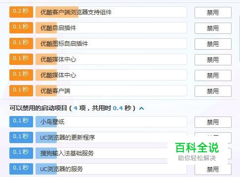
Task: Select the 小鸟壁纸 row
Action: (x=111, y=122)
